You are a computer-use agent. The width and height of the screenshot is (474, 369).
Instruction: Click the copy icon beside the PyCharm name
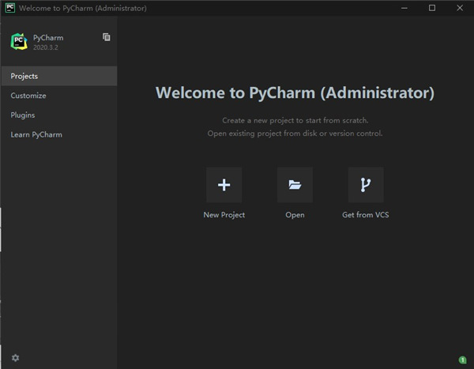point(107,37)
